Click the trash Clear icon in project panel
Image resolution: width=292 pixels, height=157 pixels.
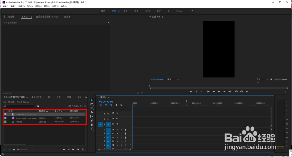pos(83,149)
